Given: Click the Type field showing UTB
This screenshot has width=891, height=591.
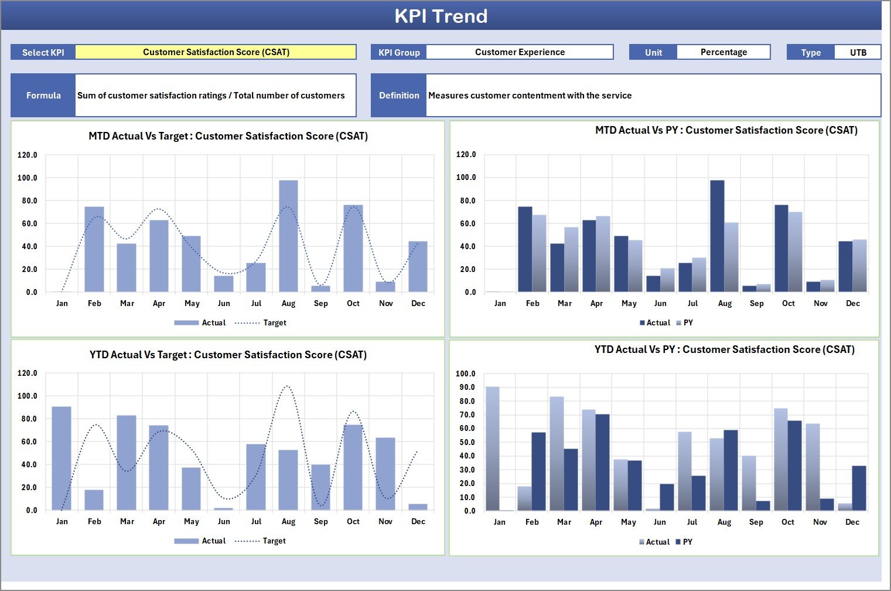Looking at the screenshot, I should [858, 52].
